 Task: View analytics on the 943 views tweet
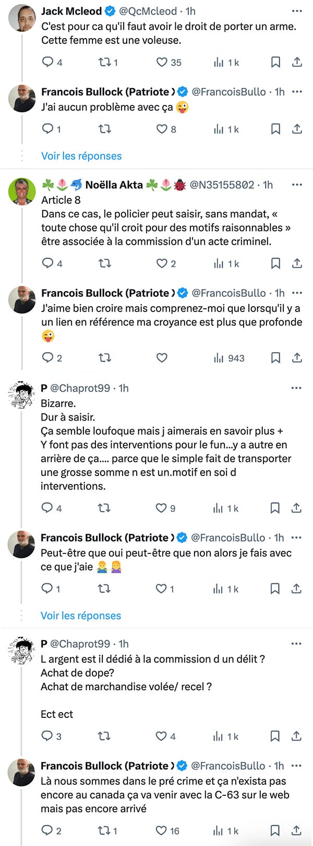229,358
